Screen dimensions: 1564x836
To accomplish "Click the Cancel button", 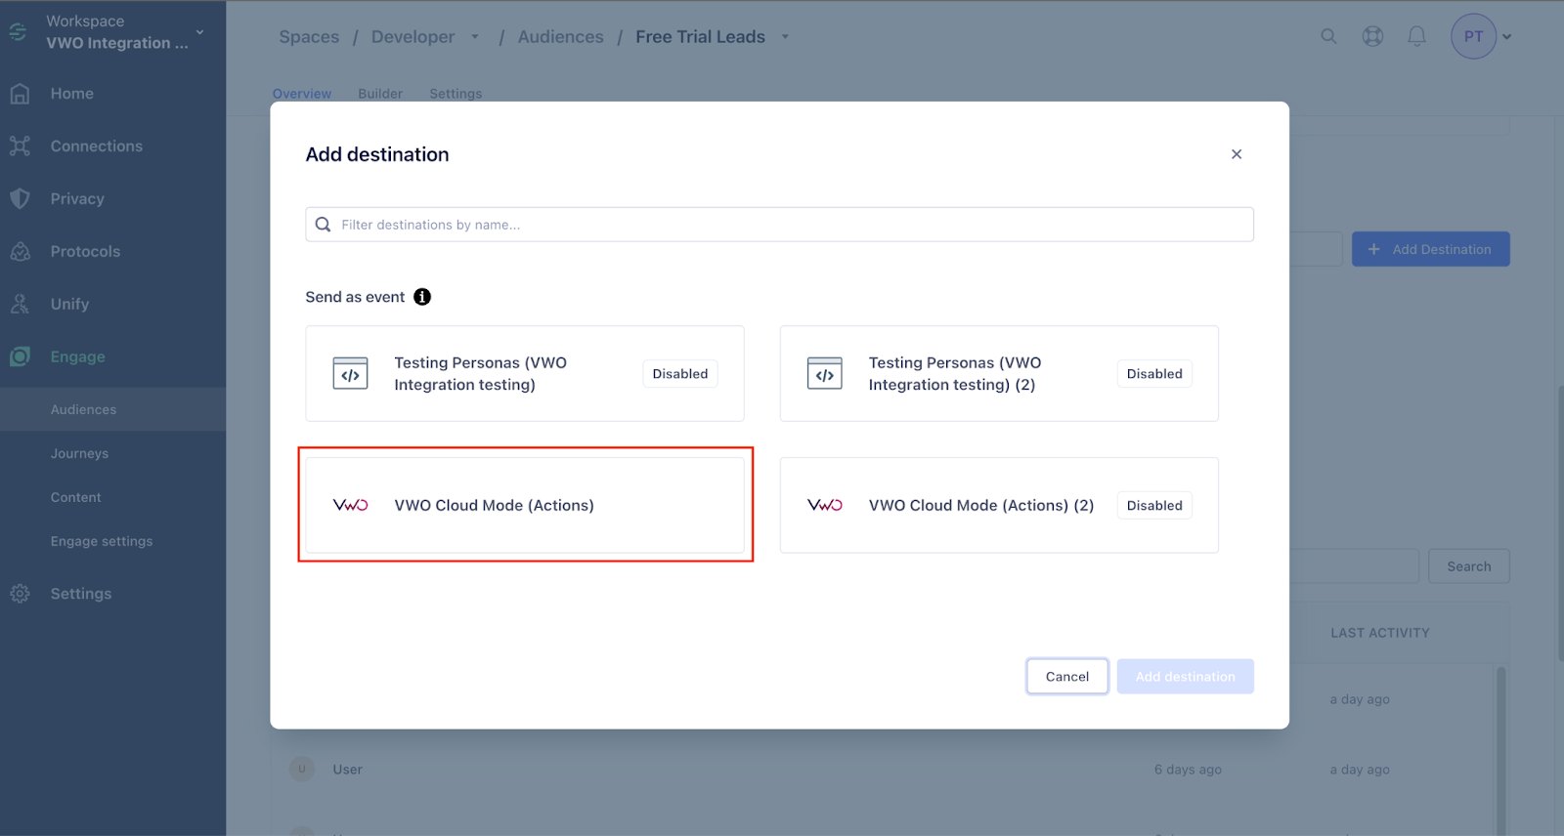I will tap(1067, 676).
